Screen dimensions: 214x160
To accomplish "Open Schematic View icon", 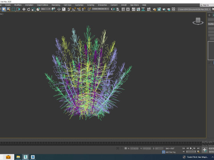I will 143,9.
